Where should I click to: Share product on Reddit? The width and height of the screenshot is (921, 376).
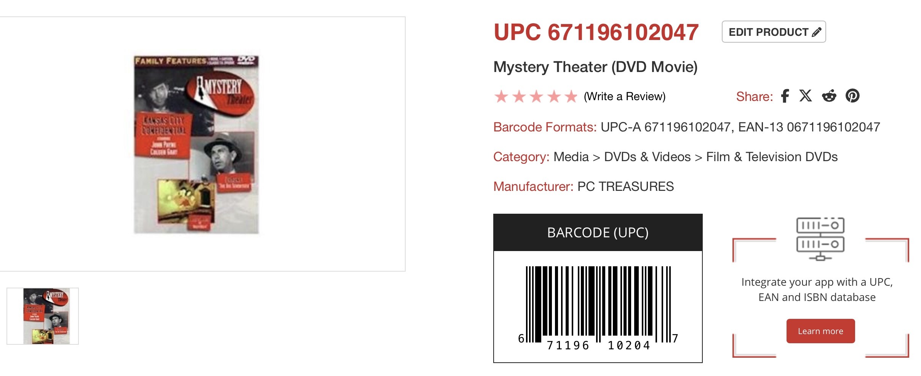(829, 96)
